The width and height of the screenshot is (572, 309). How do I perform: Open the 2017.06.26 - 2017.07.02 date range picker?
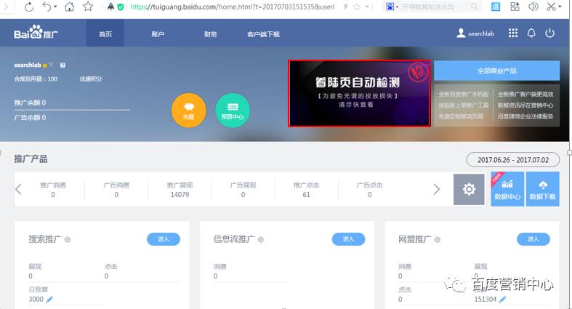pyautogui.click(x=512, y=159)
